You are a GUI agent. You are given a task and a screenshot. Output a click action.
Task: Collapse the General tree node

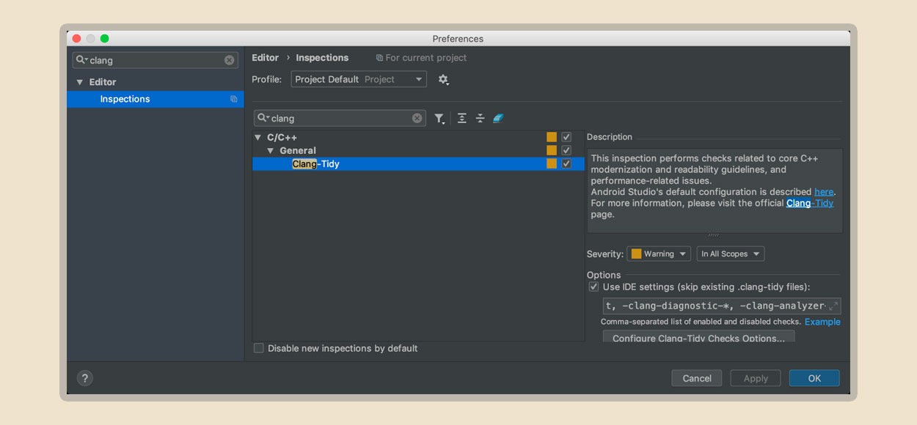[x=271, y=150]
